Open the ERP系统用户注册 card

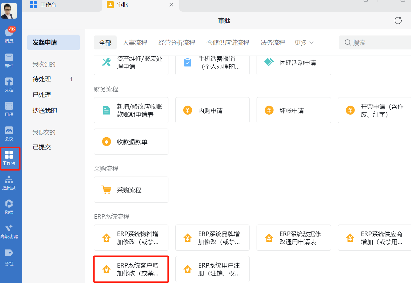coord(212,269)
